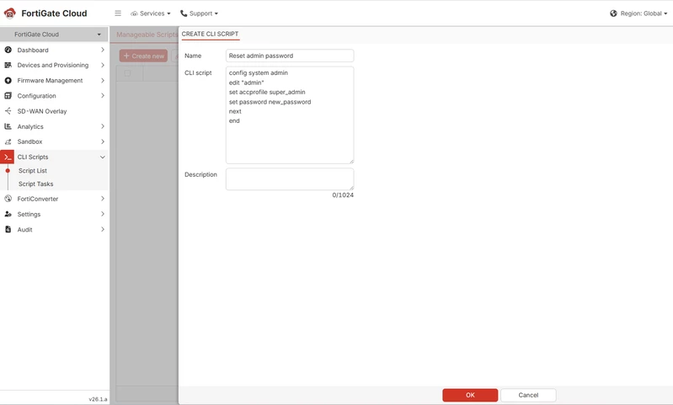The width and height of the screenshot is (673, 405).
Task: Expand Devices and Provisioning chevron
Action: (x=103, y=65)
